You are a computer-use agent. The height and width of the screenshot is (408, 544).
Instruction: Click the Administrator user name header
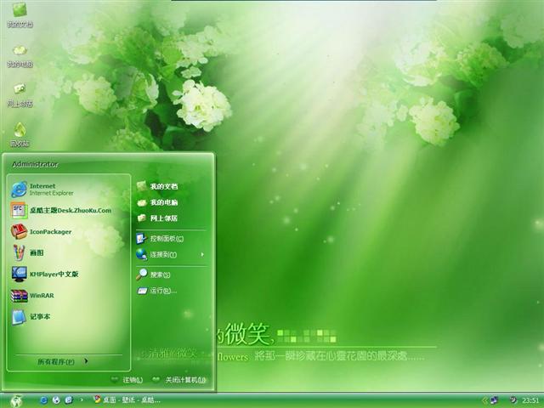pos(35,164)
